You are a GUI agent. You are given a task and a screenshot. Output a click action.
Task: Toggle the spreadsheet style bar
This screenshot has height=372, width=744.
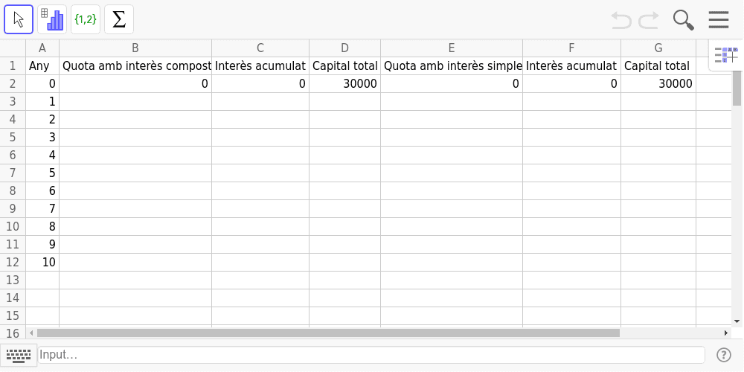pyautogui.click(x=725, y=55)
